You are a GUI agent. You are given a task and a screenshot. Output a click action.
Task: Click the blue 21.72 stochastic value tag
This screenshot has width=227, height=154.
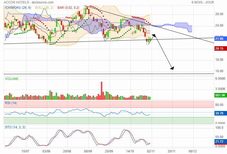(x=220, y=142)
